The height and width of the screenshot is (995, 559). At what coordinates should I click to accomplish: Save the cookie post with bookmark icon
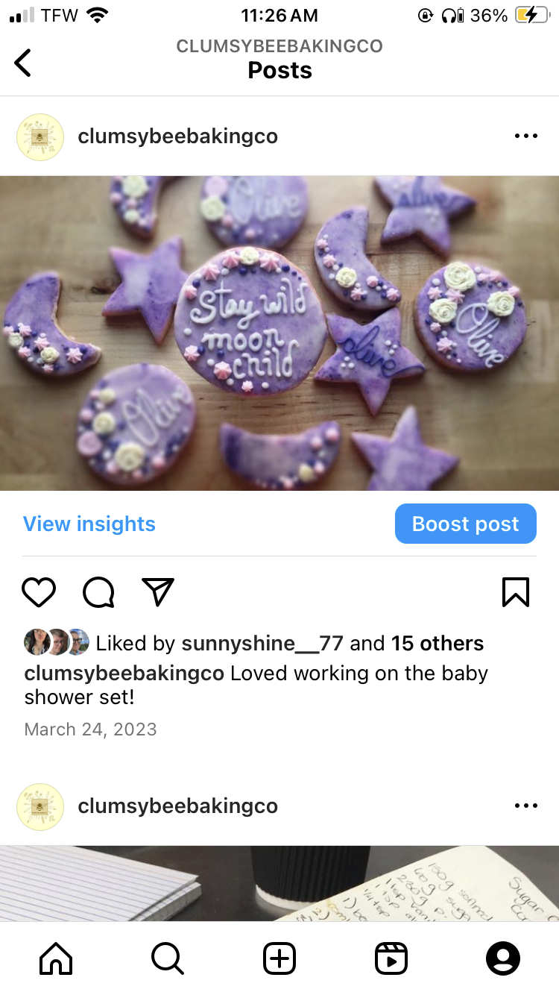pos(516,592)
